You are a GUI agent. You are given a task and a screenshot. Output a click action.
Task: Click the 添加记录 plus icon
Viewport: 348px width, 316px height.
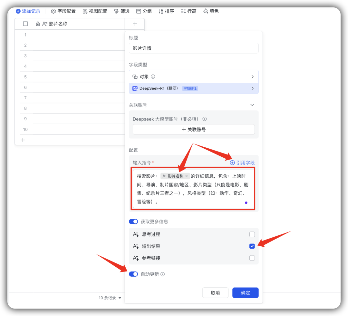click(x=18, y=11)
